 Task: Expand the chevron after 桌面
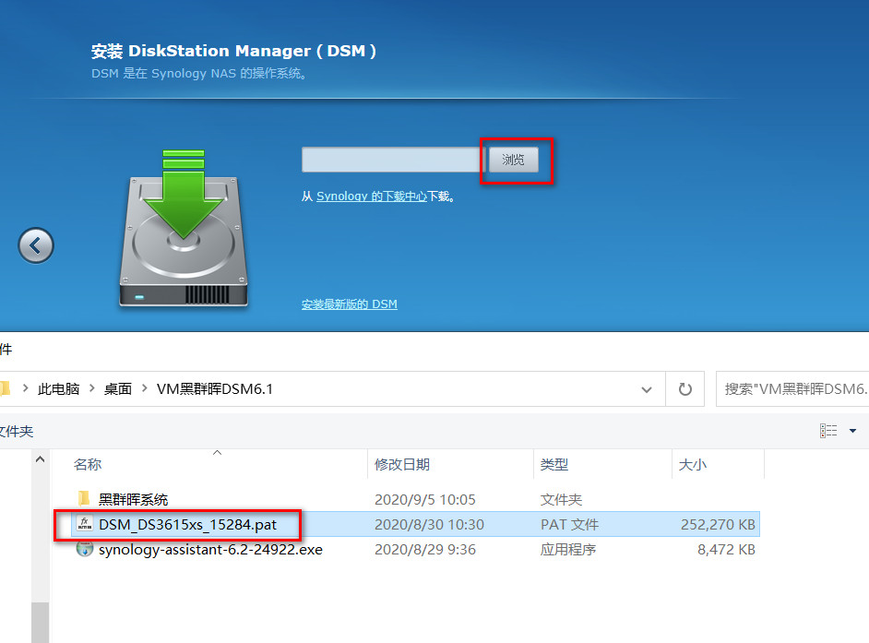pyautogui.click(x=144, y=388)
